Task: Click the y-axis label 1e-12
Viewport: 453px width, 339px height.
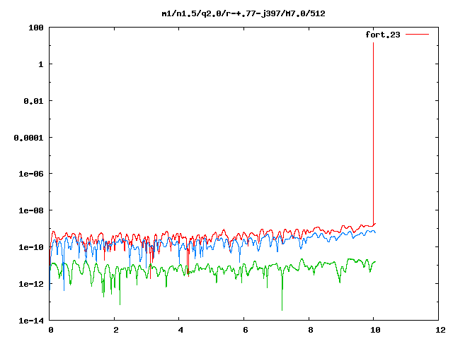Action: point(31,284)
